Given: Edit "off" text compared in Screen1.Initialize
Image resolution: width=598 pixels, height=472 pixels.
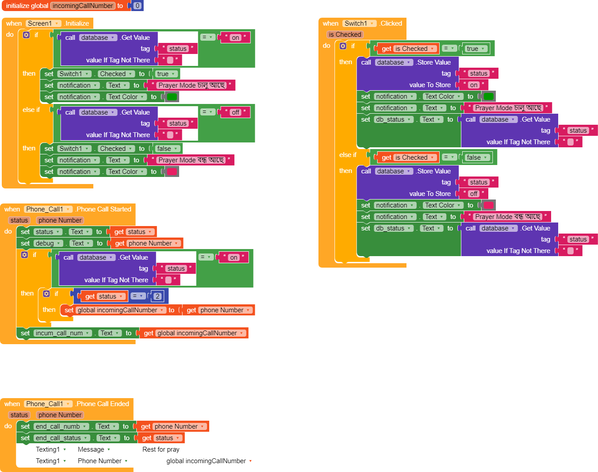Looking at the screenshot, I should click(235, 112).
